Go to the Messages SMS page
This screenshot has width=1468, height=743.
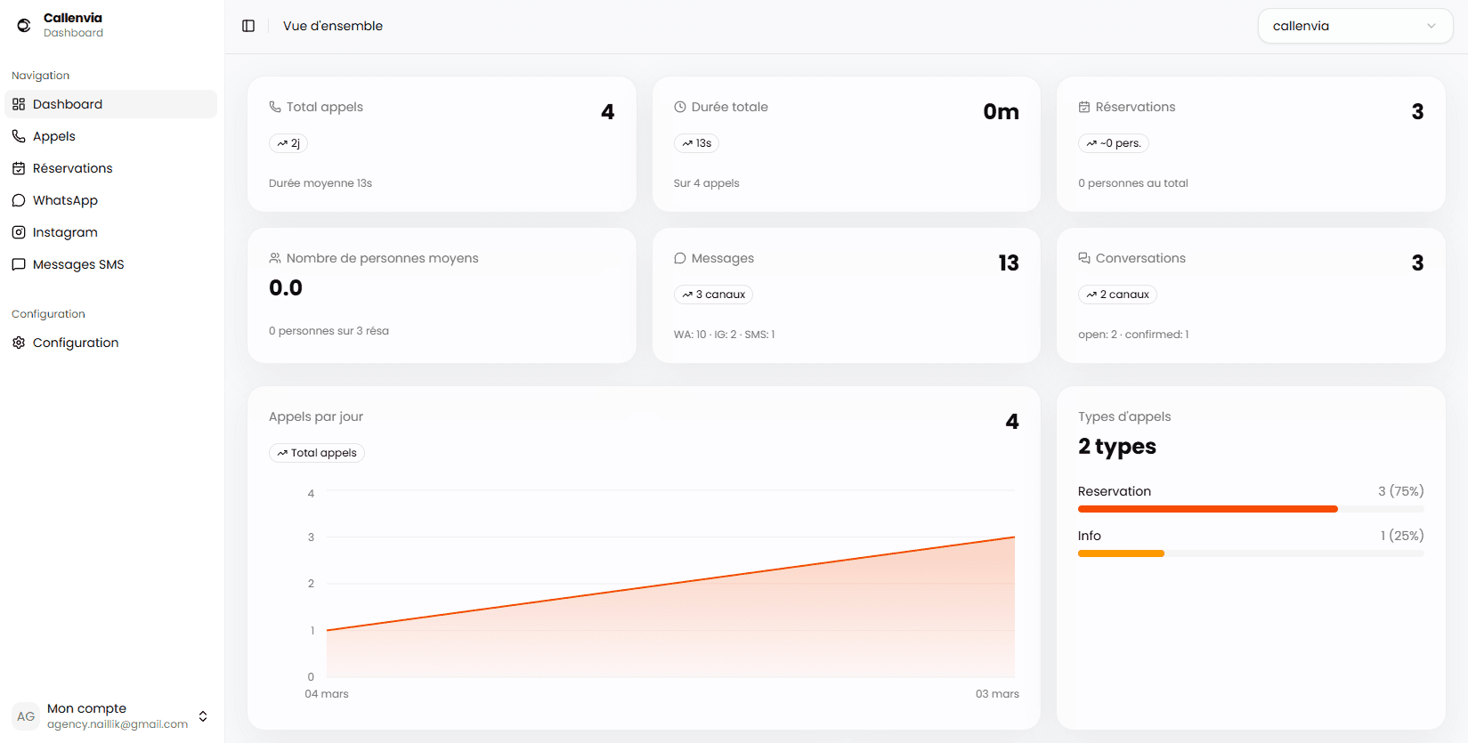(77, 264)
